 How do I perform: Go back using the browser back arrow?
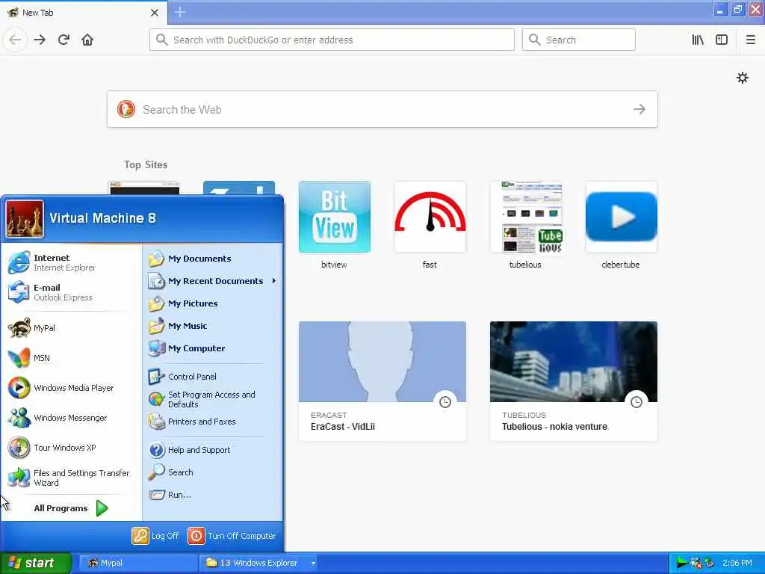[15, 40]
